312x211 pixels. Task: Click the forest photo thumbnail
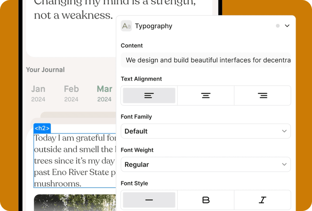pyautogui.click(x=75, y=203)
